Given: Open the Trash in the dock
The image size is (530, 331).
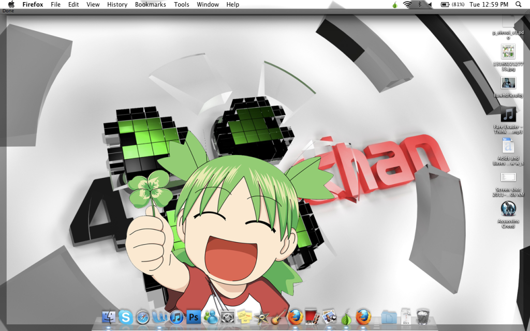Looking at the screenshot, I should tap(423, 317).
